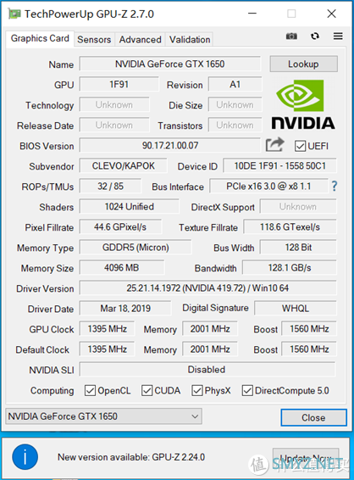354x480 pixels.
Task: Click the NVIDIA logo image
Action: coord(303,104)
